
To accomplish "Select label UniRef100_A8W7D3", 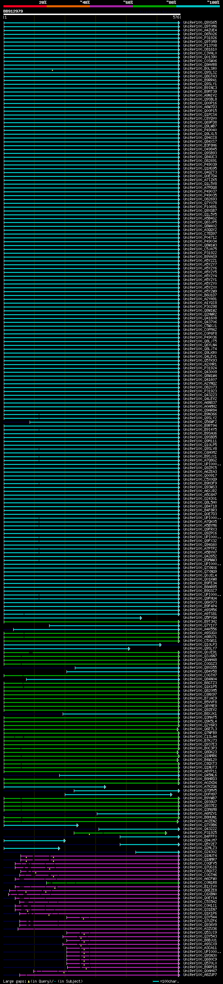I will pos(200,107).
